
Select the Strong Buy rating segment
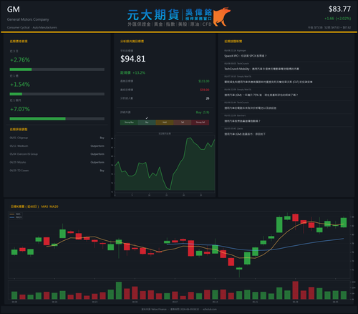tap(129, 123)
